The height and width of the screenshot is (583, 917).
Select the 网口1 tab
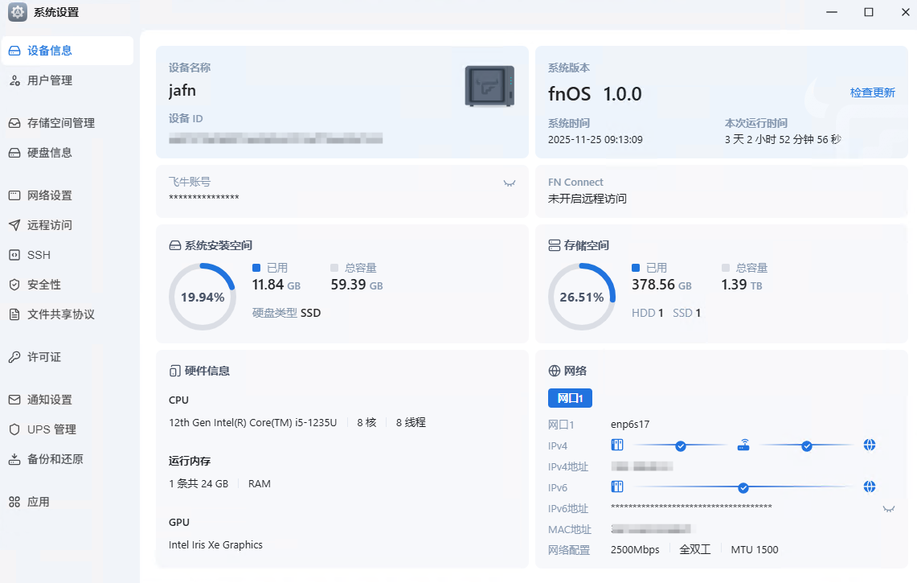[570, 397]
